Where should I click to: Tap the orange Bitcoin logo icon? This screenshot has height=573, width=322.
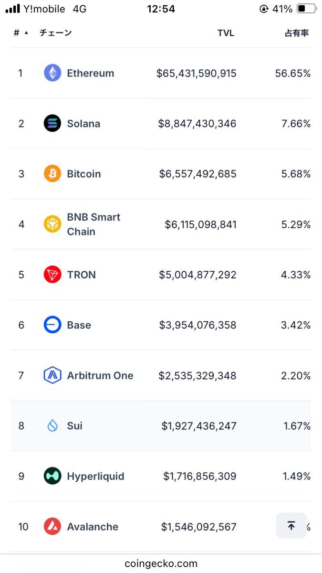(x=52, y=174)
